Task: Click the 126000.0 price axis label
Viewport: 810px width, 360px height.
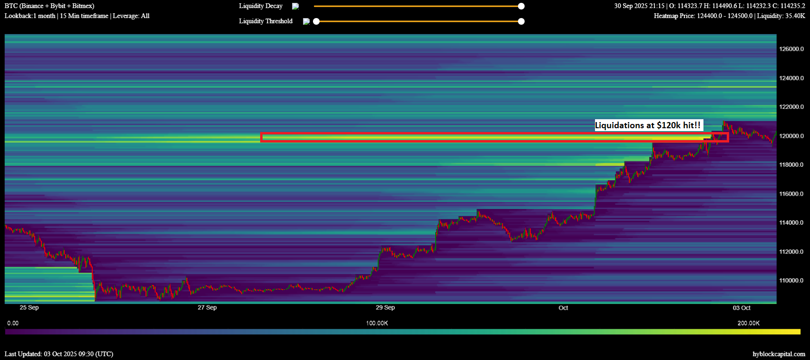Action: click(x=791, y=49)
